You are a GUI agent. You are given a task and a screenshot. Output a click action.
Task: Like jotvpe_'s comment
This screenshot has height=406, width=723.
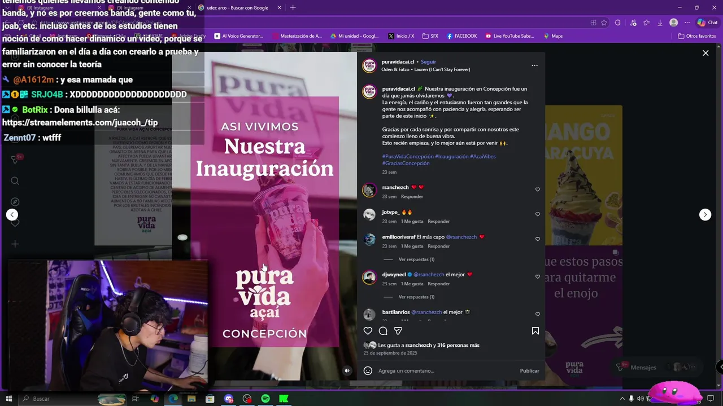[537, 214]
